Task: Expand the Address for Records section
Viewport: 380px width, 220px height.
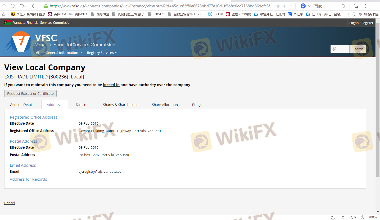Action: coord(28,179)
